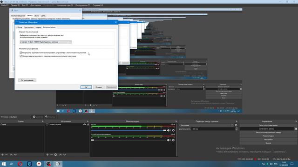Switch to Общие tab in Microphone properties
The width and height of the screenshot is (298, 167).
click(19, 27)
